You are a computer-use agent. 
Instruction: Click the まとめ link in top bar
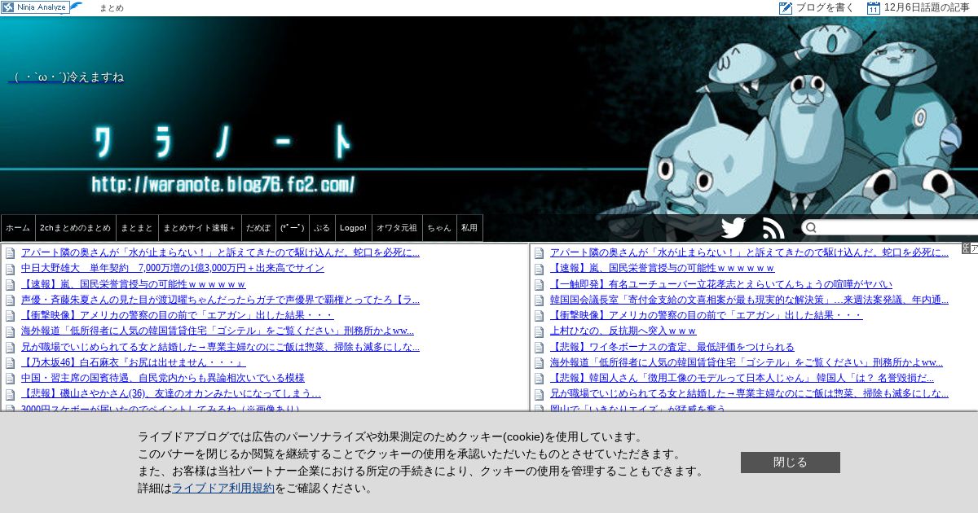(112, 8)
